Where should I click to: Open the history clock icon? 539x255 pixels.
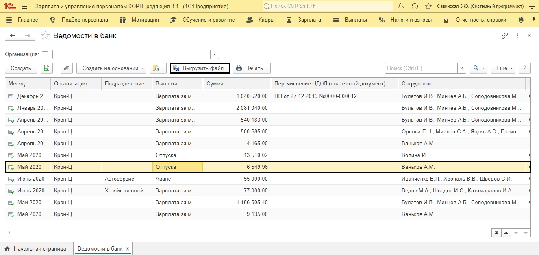click(415, 7)
